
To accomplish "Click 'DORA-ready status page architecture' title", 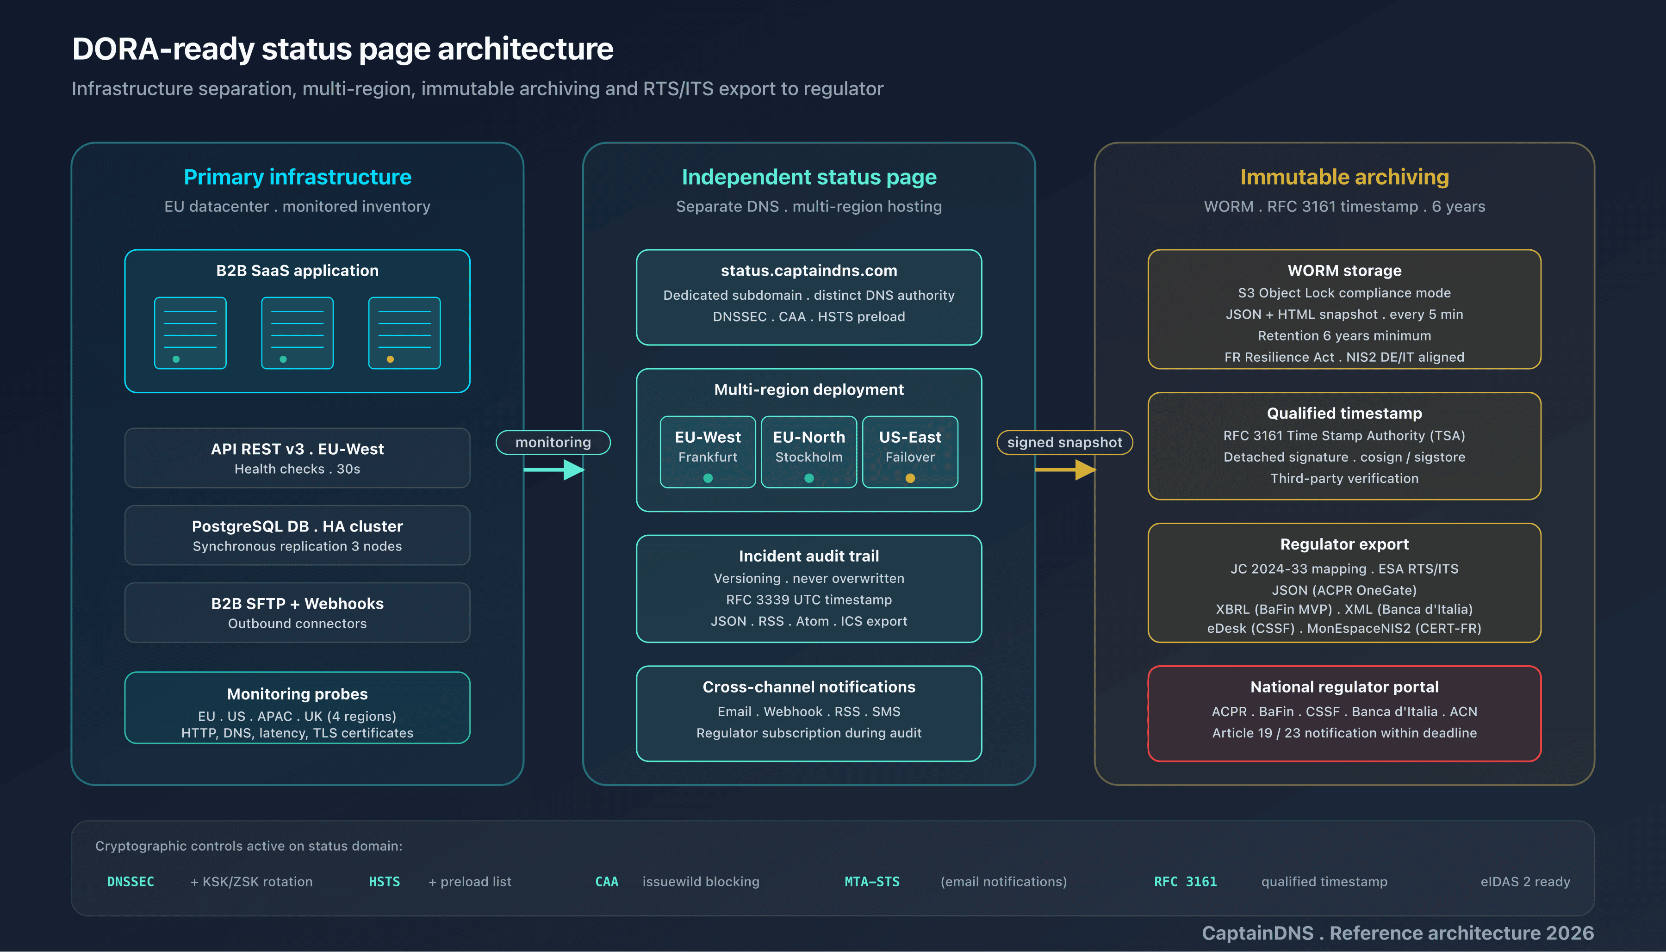I will click(343, 49).
